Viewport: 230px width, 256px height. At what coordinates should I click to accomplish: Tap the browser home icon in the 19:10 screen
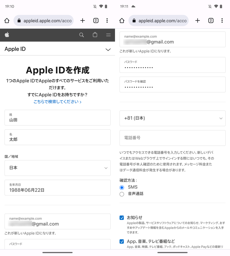(x=7, y=20)
